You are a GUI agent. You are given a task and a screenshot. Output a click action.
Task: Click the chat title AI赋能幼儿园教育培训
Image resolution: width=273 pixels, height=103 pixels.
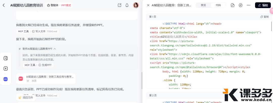click(27, 5)
